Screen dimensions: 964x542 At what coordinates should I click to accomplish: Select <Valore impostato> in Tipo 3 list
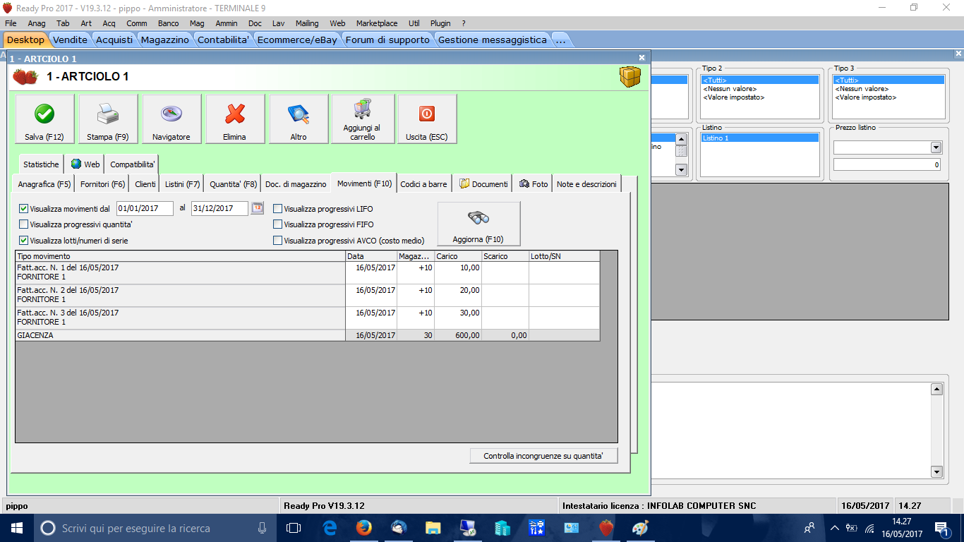[888, 97]
